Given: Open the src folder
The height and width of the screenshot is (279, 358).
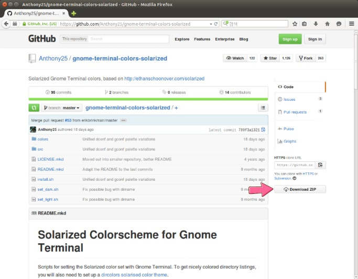Looking at the screenshot, I should 40,149.
